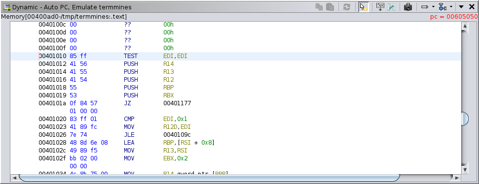Click the vertical scrollbar down arrow
Viewport: 479px width, 184px height.
tap(465, 169)
